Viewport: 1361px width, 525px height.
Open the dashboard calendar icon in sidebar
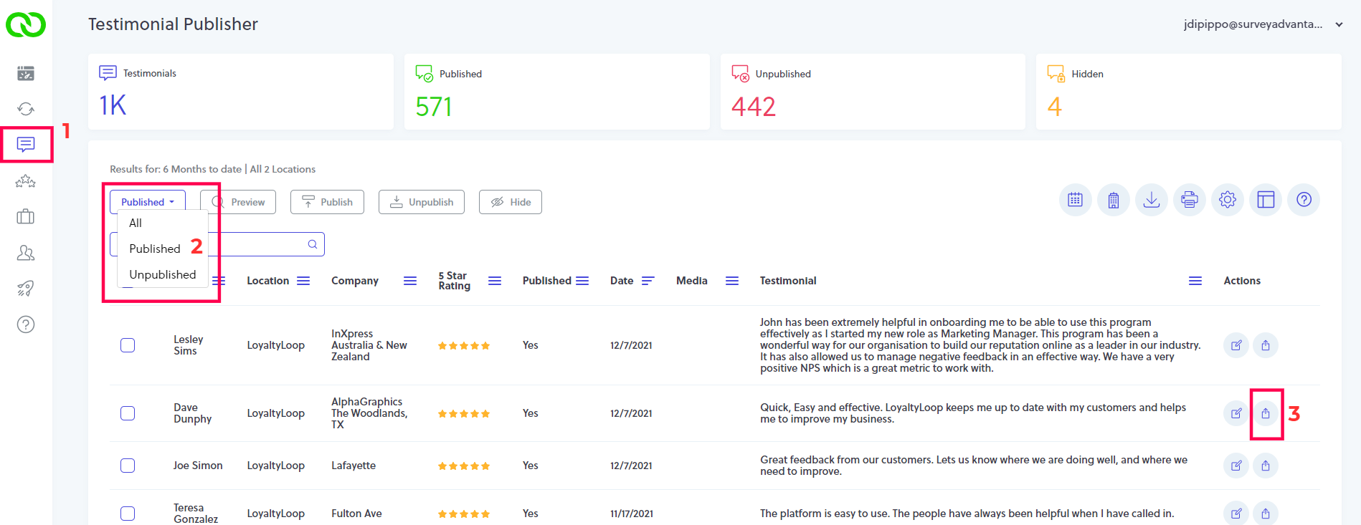point(26,73)
